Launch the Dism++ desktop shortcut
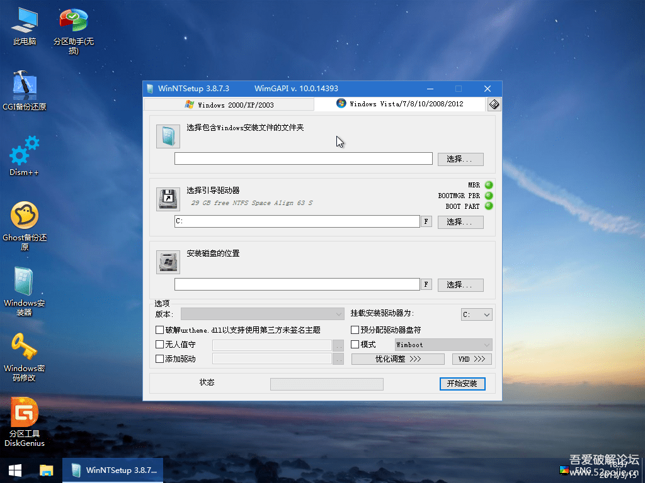 [x=25, y=156]
